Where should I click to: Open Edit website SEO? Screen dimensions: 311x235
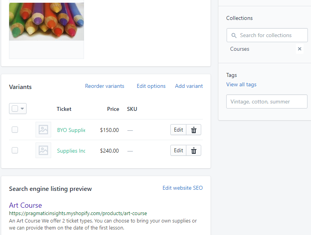tap(182, 188)
